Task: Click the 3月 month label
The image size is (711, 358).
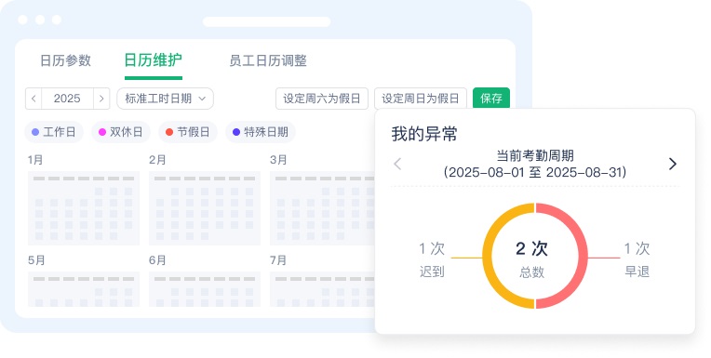Action: [278, 160]
